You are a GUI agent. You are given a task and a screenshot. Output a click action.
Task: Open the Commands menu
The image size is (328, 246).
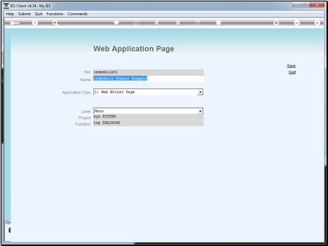pyautogui.click(x=77, y=14)
